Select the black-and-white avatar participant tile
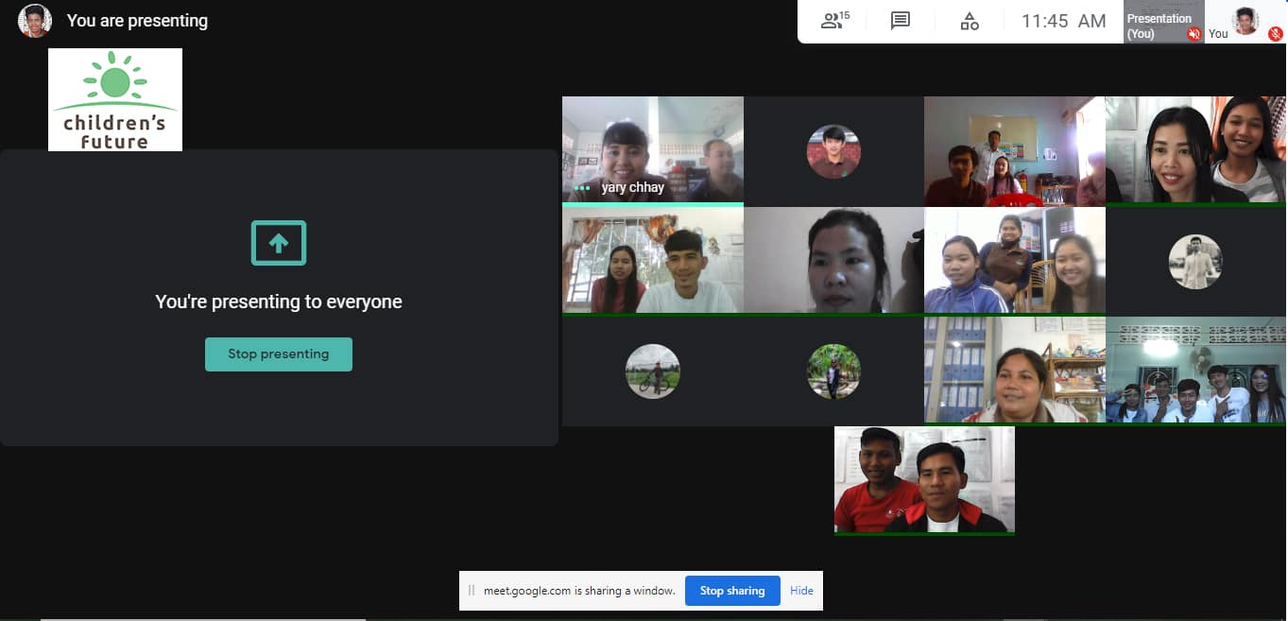 1195,261
